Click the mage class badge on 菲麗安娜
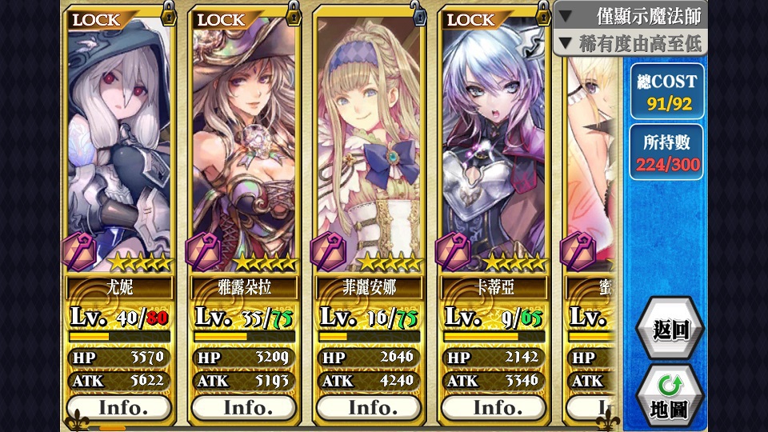Viewport: 768px width, 432px height. pyautogui.click(x=330, y=252)
